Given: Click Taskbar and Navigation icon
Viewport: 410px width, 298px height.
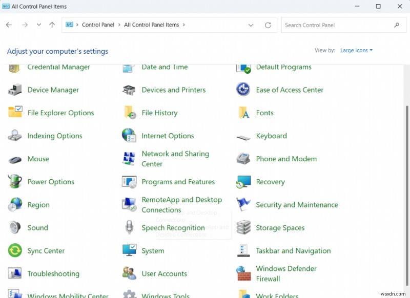Looking at the screenshot, I should point(243,250).
